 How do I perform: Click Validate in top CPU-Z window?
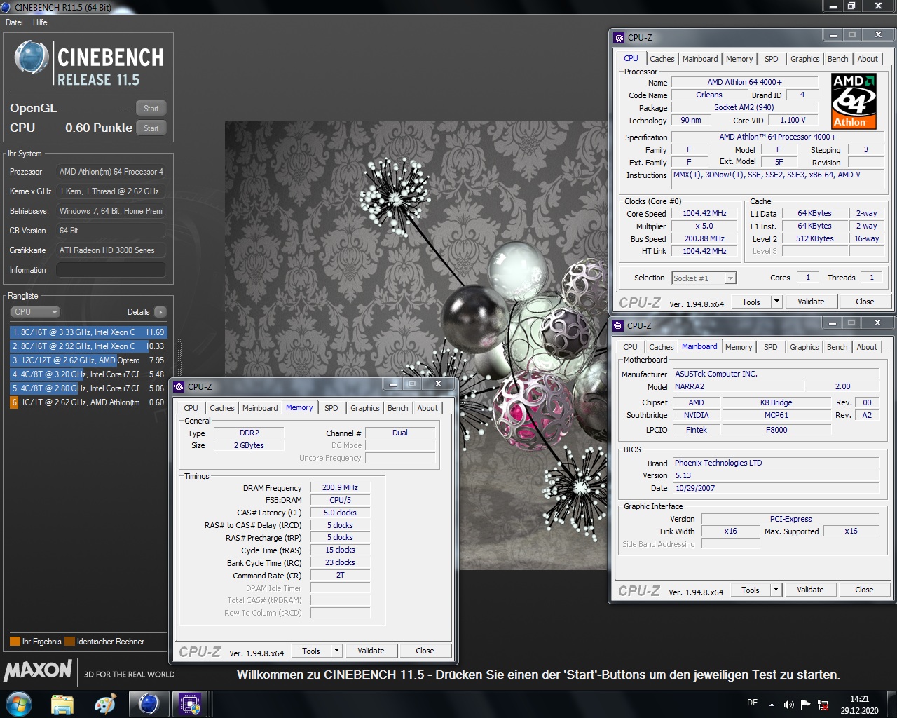[x=811, y=302]
